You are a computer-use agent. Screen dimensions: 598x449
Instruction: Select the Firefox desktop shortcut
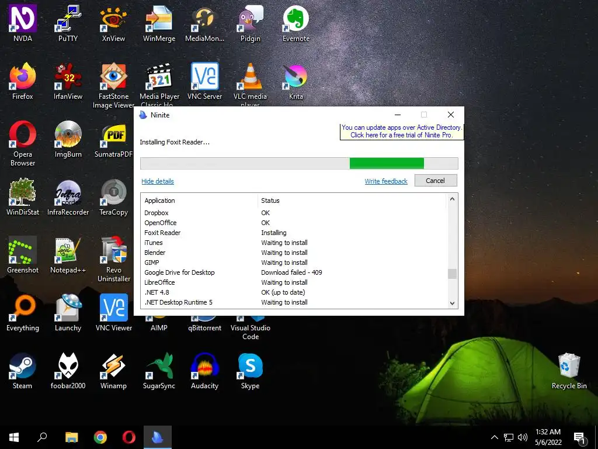23,81
